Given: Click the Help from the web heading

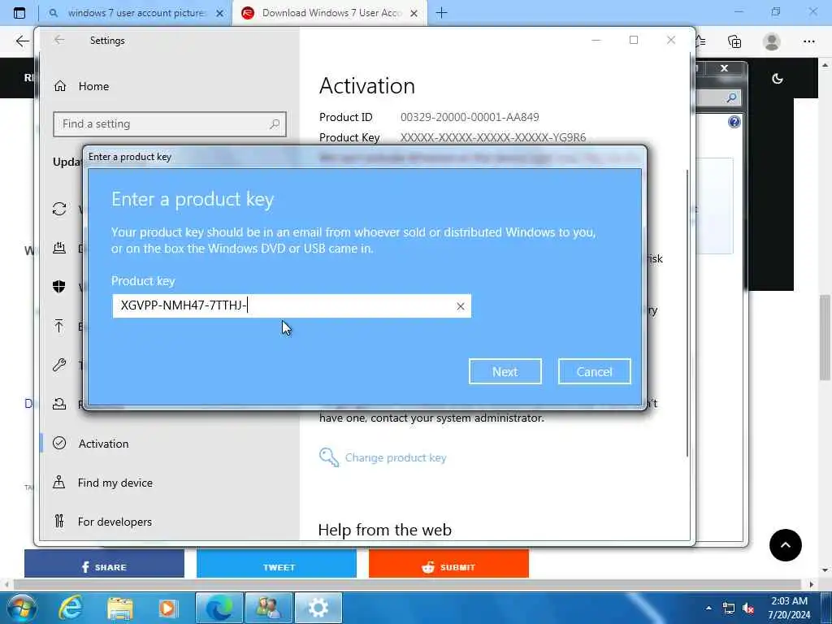Looking at the screenshot, I should (x=384, y=530).
